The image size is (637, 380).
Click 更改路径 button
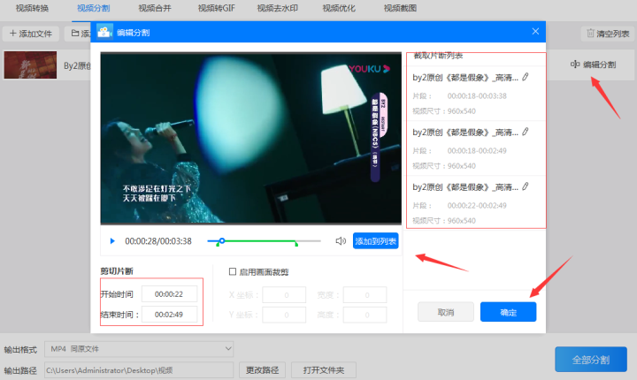tap(262, 370)
